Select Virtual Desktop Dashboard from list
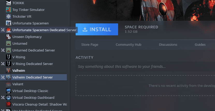The width and height of the screenshot is (215, 111). pyautogui.click(x=33, y=98)
